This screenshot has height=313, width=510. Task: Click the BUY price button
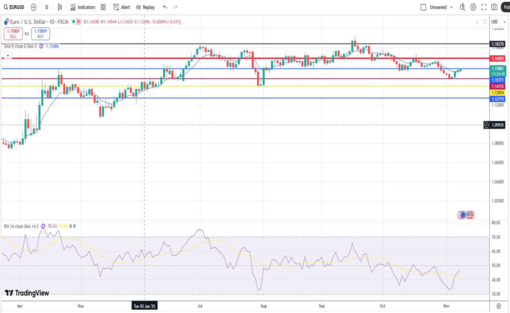pyautogui.click(x=41, y=34)
